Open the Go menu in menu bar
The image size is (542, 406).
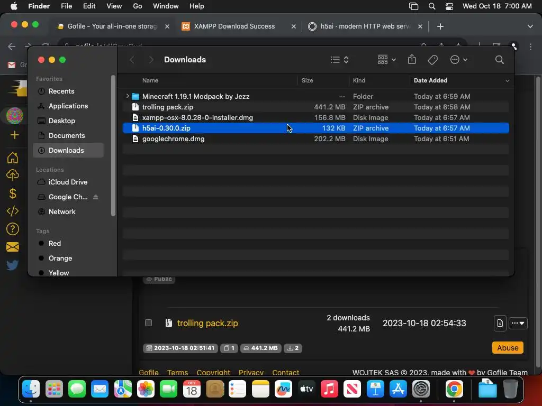pos(137,6)
